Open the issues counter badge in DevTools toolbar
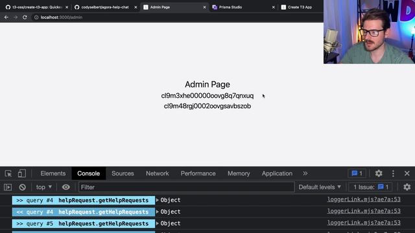This screenshot has width=415, height=233. [357, 173]
